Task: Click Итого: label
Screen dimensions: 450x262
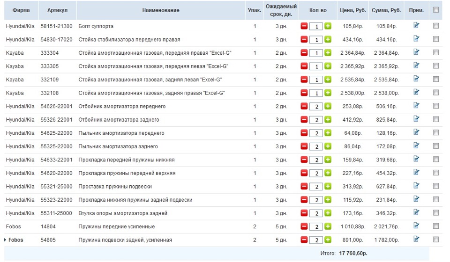Action: click(x=328, y=253)
